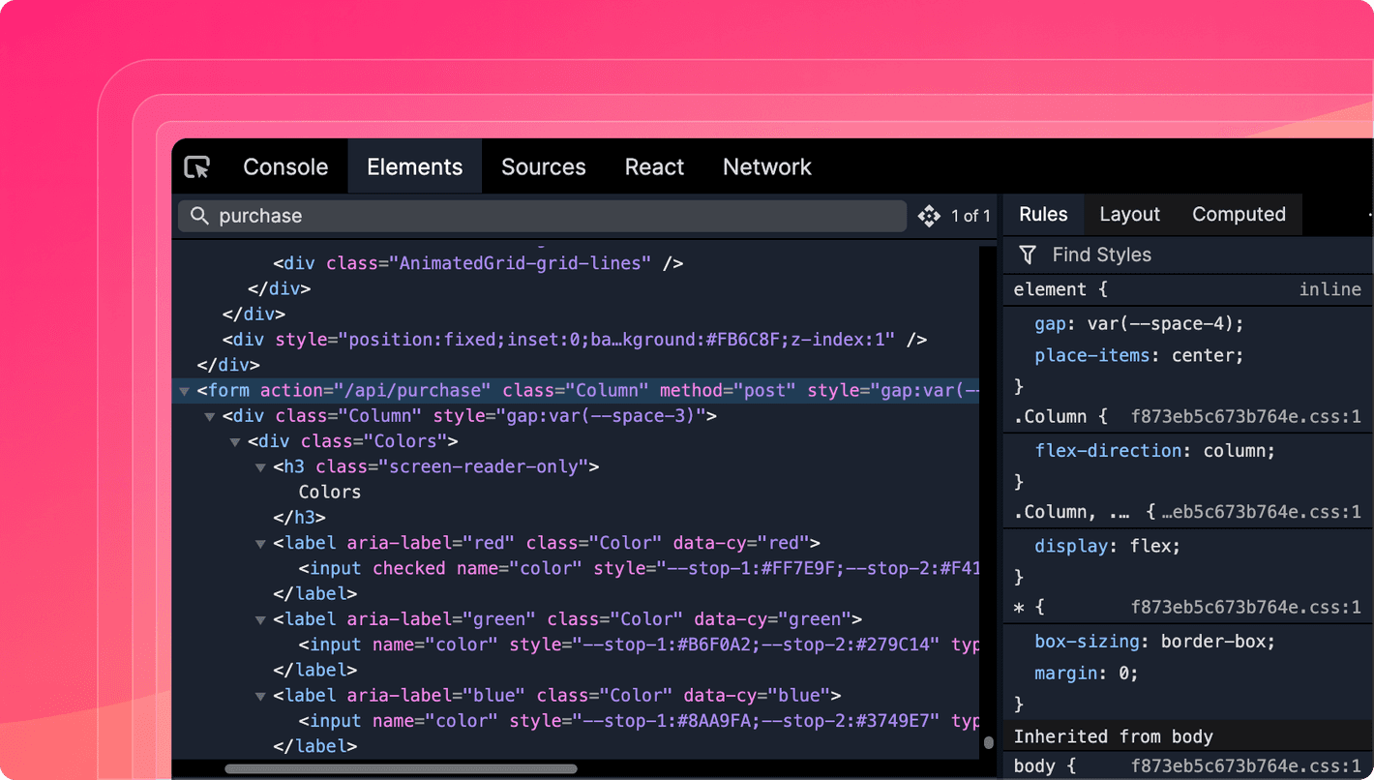Collapse the div class="Colors" node
Screen dimensions: 1374x780
235,442
